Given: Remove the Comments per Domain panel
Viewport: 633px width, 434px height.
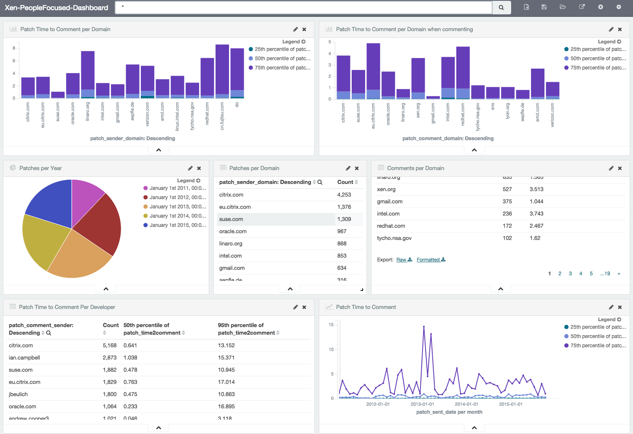Looking at the screenshot, I should point(620,168).
